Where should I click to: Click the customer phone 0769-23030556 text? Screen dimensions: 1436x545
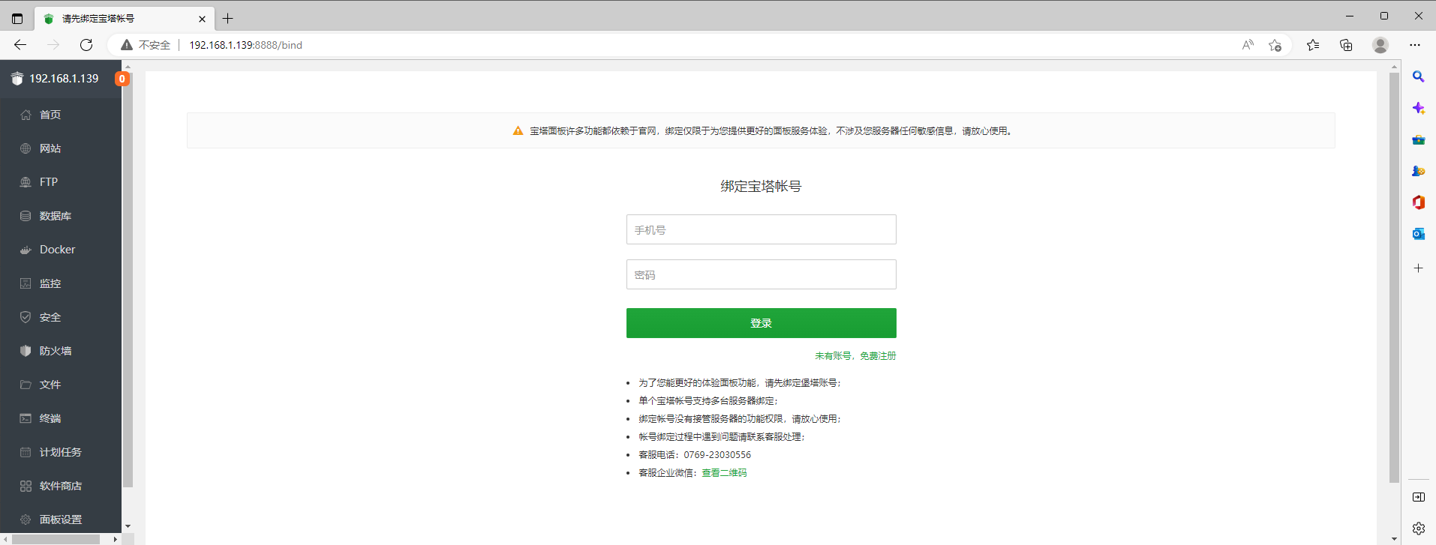(716, 455)
